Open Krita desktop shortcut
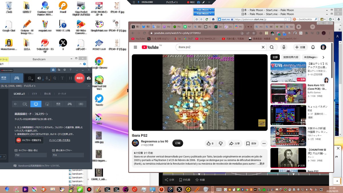 tap(99, 119)
